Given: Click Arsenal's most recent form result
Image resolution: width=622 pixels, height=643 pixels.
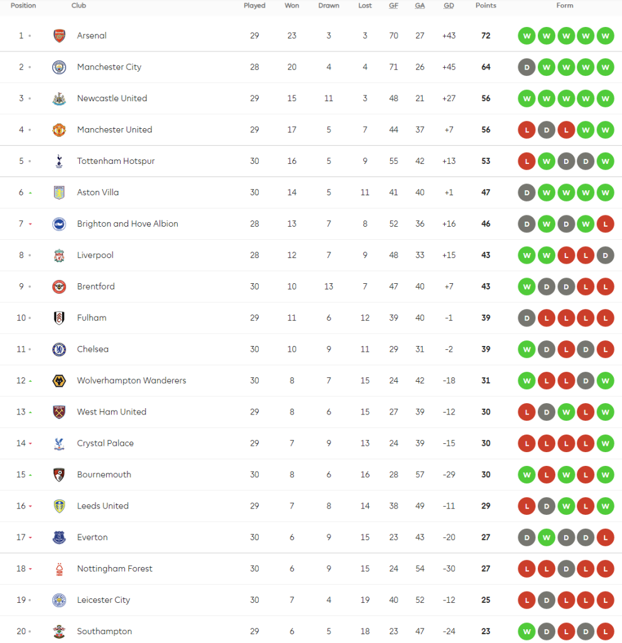Looking at the screenshot, I should tap(605, 36).
